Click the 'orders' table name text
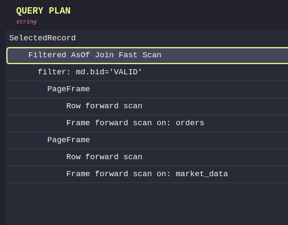Image resolution: width=288 pixels, height=225 pixels. [x=190, y=123]
